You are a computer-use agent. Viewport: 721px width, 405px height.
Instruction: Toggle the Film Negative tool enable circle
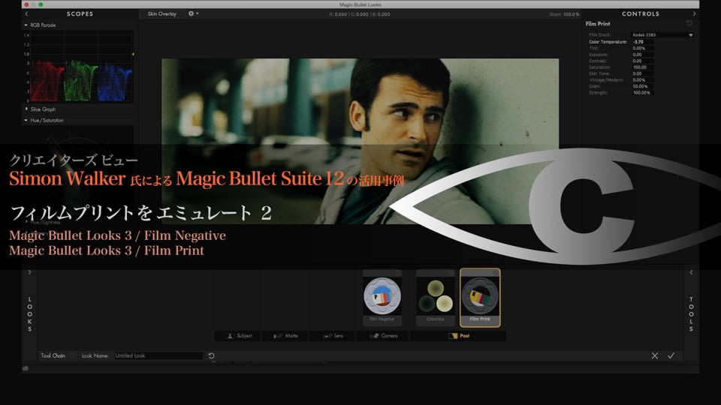398,273
